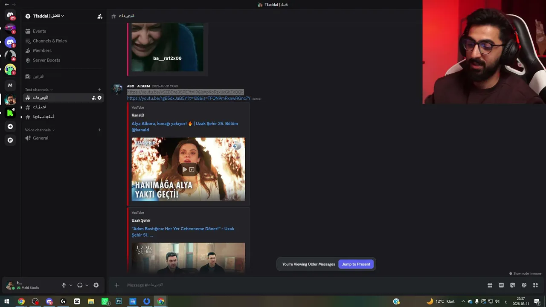The width and height of the screenshot is (546, 307).
Task: Collapse the Voice channels category
Action: pos(40,130)
